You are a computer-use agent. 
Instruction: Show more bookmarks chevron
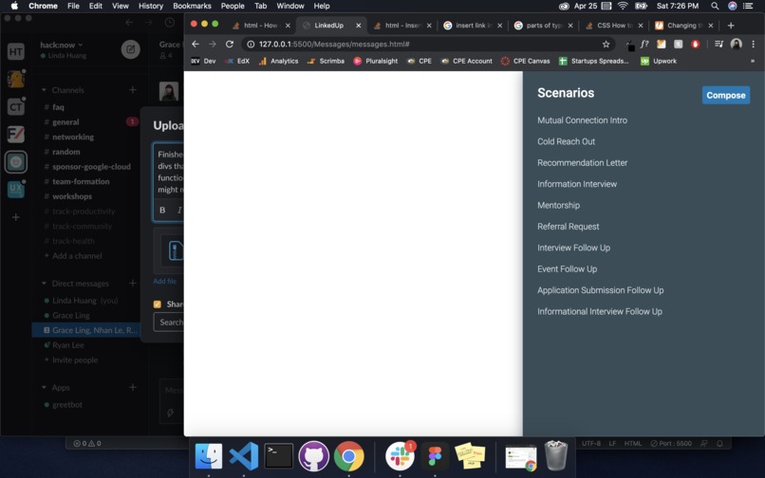coord(753,61)
